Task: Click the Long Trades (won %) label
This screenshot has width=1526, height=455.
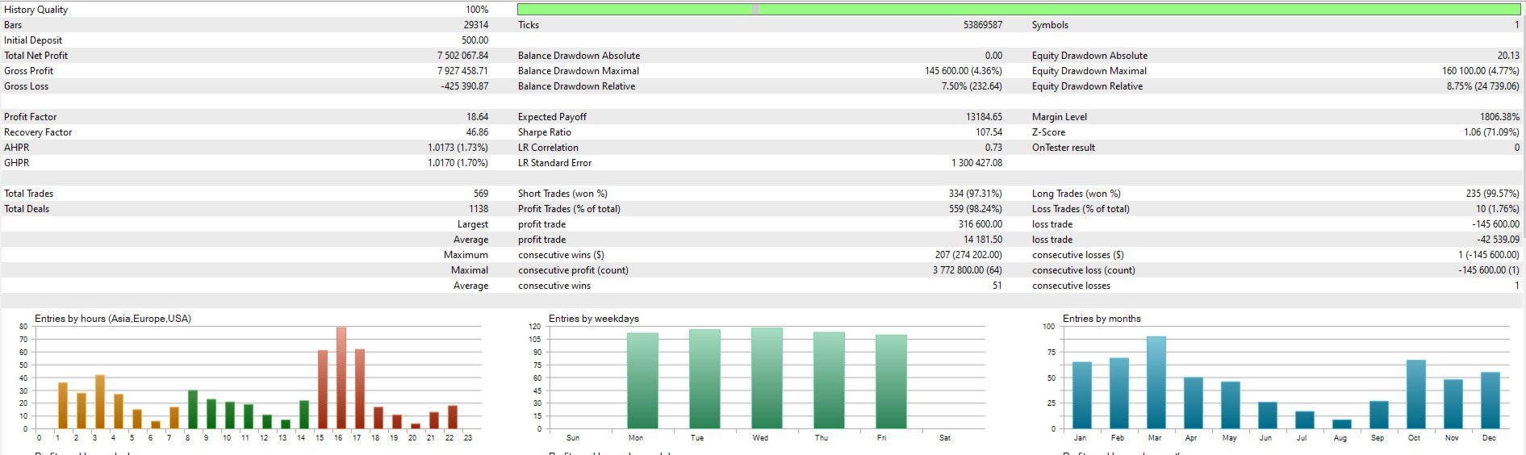Action: (1076, 194)
